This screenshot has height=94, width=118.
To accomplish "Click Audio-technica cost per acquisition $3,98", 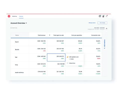I will point(80,72).
